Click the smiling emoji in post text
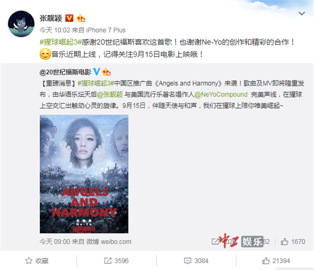The width and height of the screenshot is (314, 270). coord(45,54)
